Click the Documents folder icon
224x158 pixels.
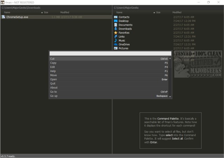116,25
